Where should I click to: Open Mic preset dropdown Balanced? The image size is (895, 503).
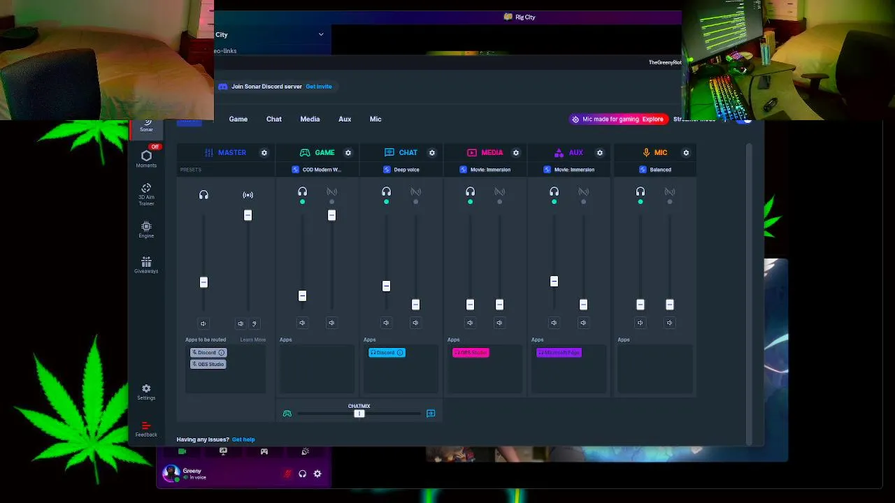(655, 170)
